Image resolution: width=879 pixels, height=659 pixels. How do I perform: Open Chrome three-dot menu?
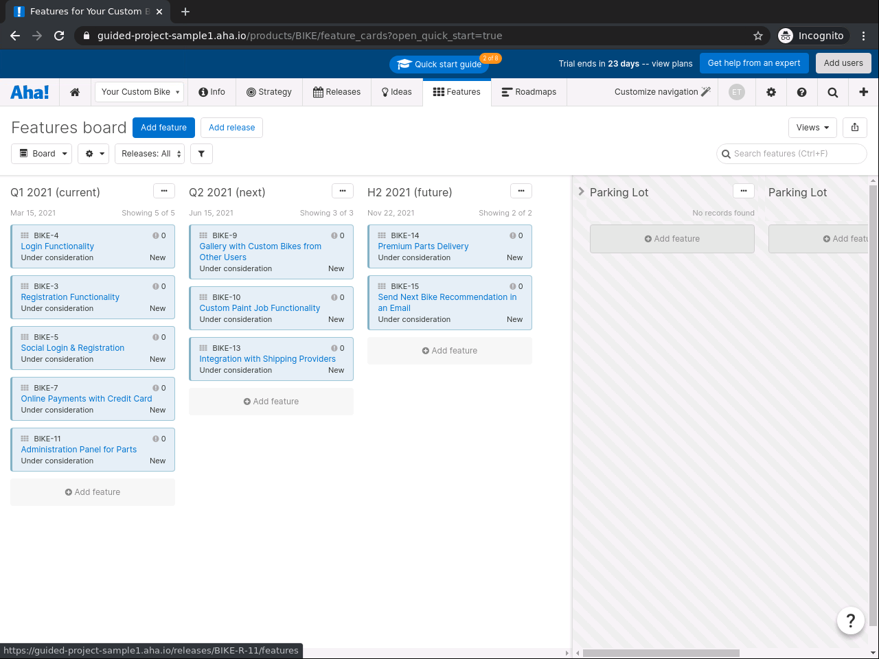coord(863,36)
